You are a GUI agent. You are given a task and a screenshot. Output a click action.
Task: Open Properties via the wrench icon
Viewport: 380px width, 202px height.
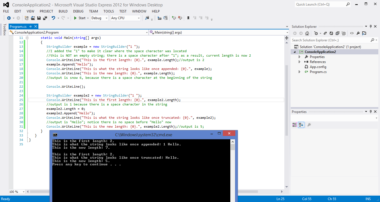point(358,33)
